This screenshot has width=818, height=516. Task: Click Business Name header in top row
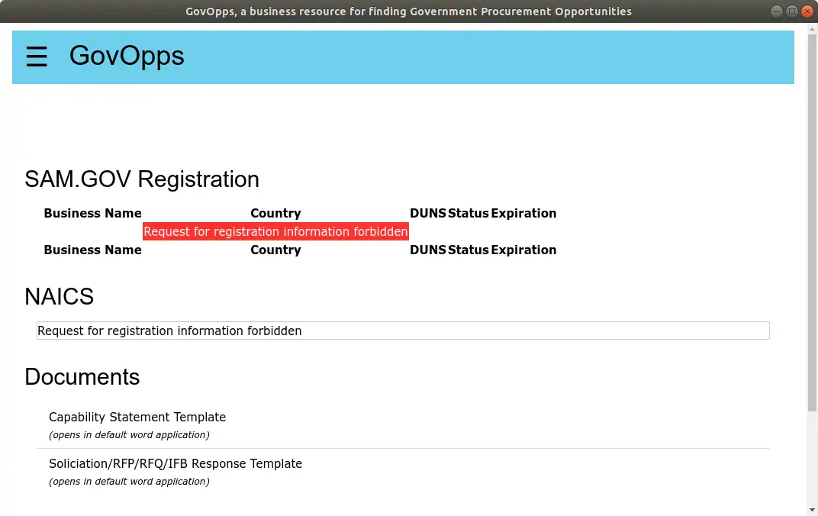(x=92, y=214)
